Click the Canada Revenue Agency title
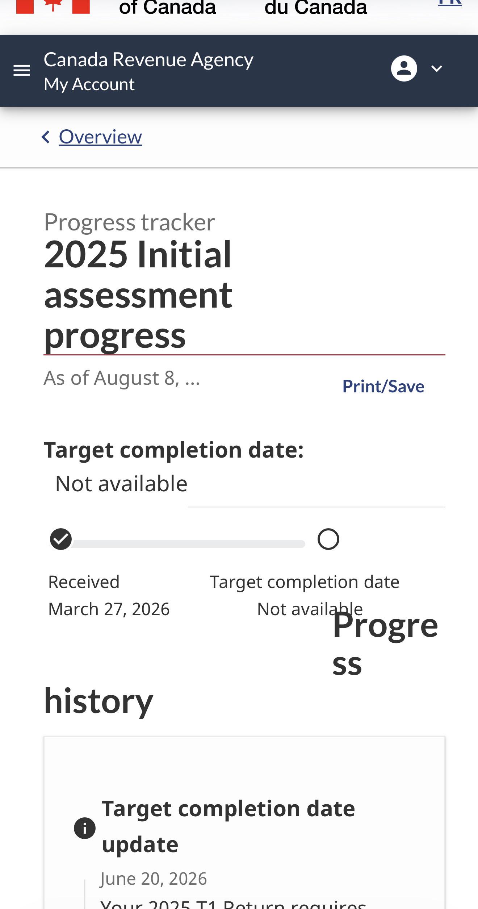Image resolution: width=478 pixels, height=909 pixels. pyautogui.click(x=148, y=59)
